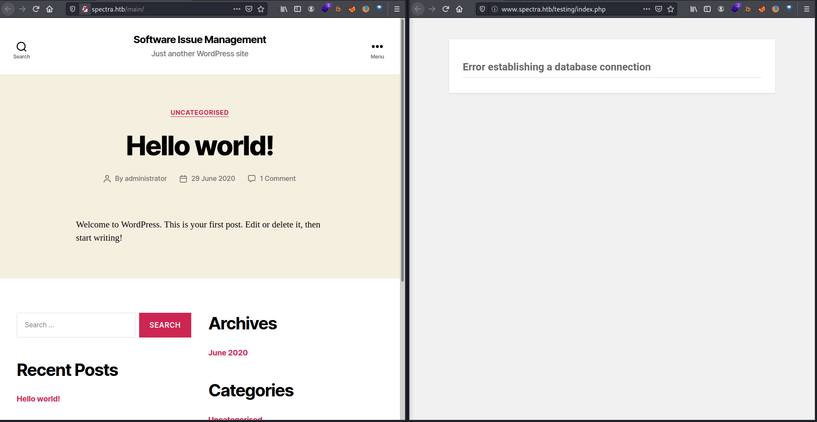Open Software Issue Management site title

[x=200, y=40]
